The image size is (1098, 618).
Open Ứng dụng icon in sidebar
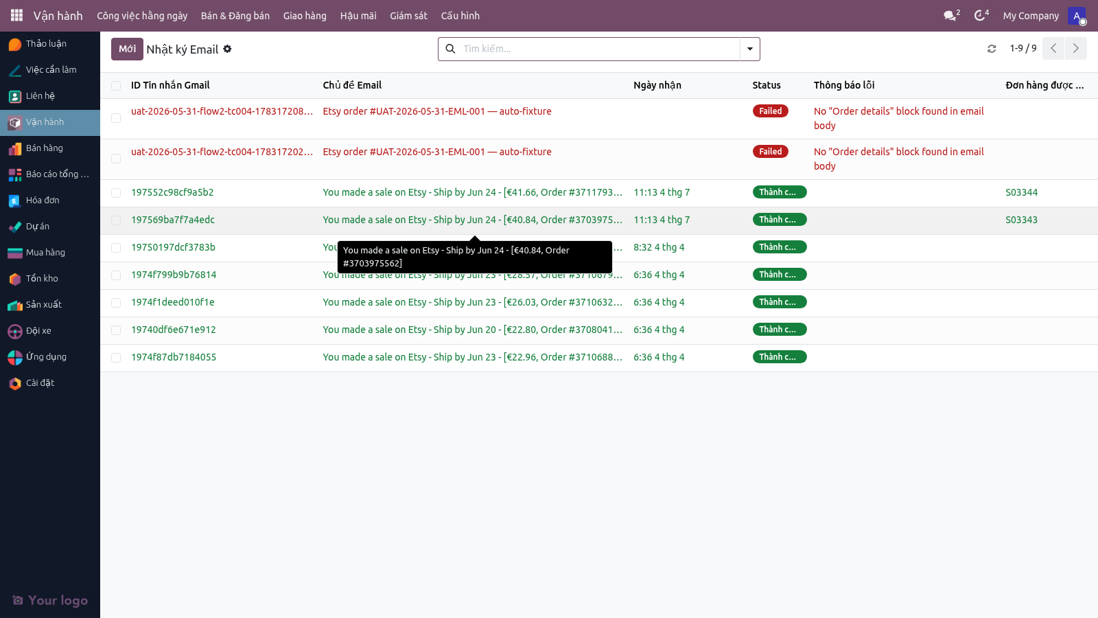pos(15,357)
